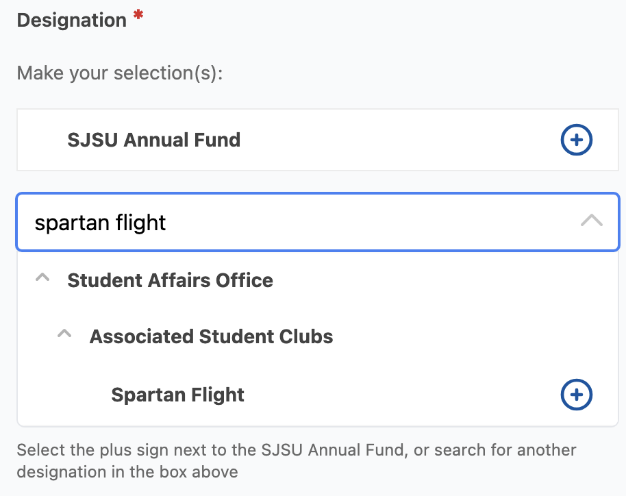The height and width of the screenshot is (496, 626).
Task: Click the Student Affairs Office heading
Action: coord(170,280)
